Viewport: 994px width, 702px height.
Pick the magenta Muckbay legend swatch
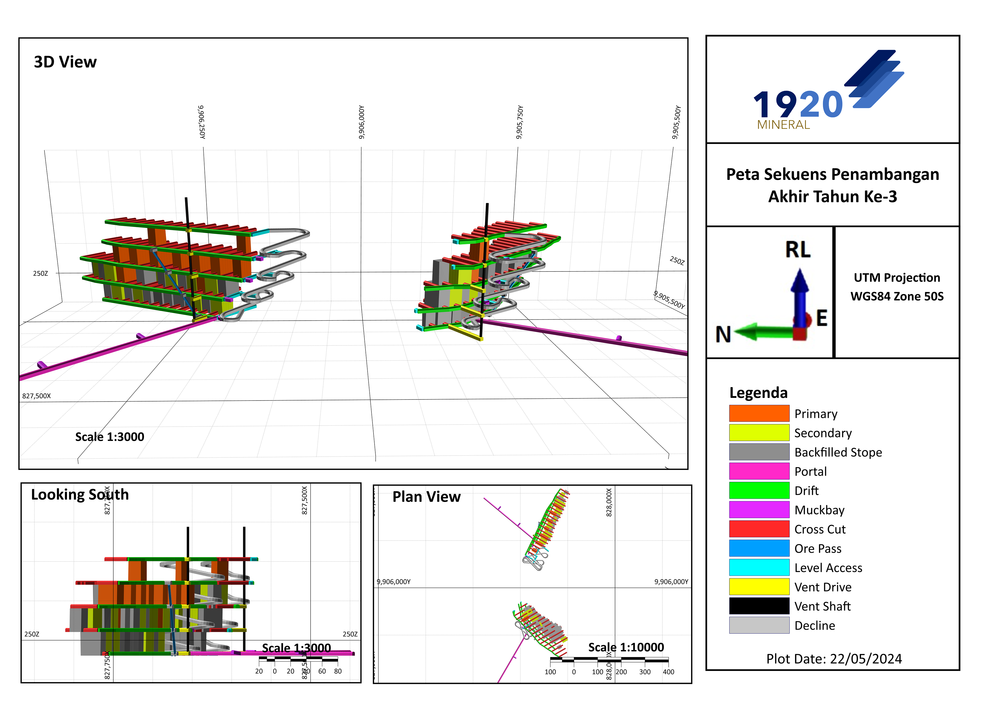(x=759, y=510)
